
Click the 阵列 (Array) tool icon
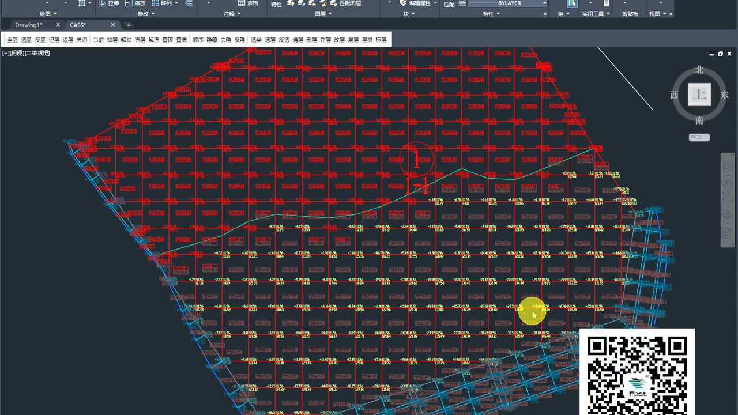click(x=156, y=3)
